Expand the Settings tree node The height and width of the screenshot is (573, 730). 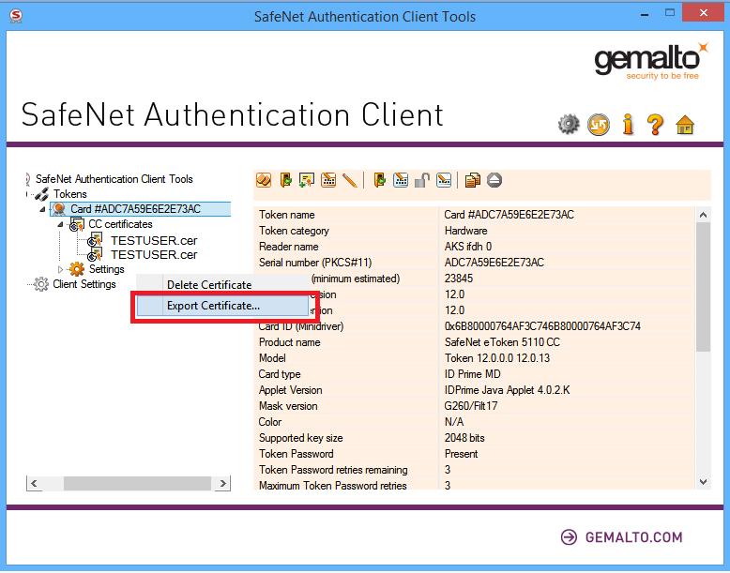[60, 269]
